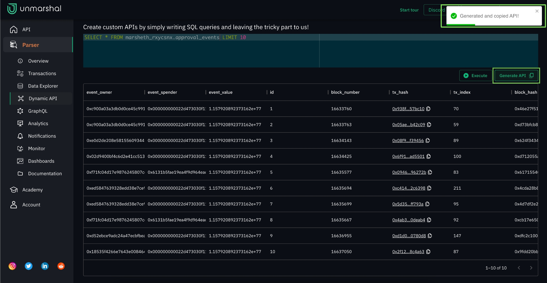Open the Reddit social icon
Screen dimensions: 547x283
coord(61,266)
